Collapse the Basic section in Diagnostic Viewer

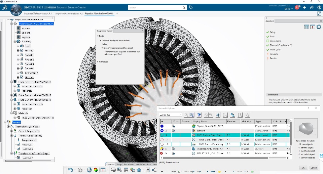(x=98, y=36)
